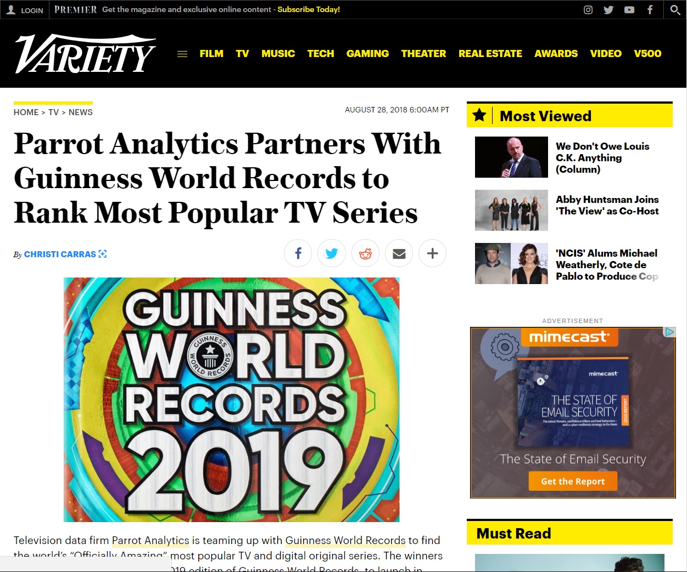Screen dimensions: 687x572
Task: Open the AWARDS section in navigation
Action: [556, 53]
